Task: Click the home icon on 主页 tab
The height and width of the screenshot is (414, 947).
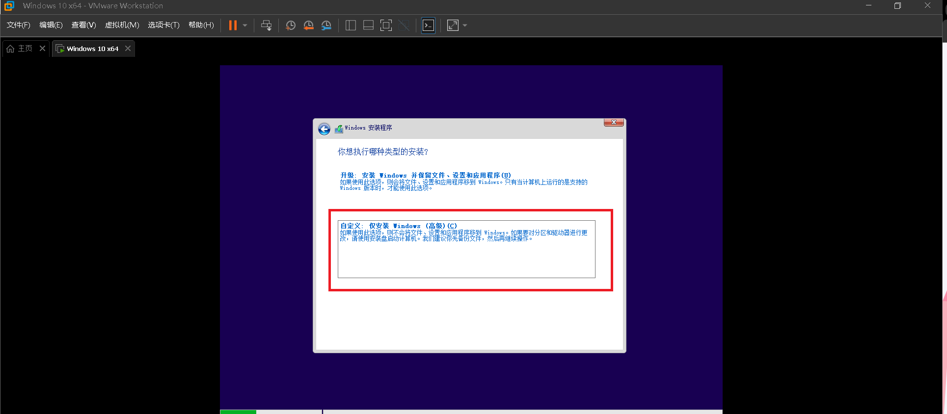Action: 10,49
